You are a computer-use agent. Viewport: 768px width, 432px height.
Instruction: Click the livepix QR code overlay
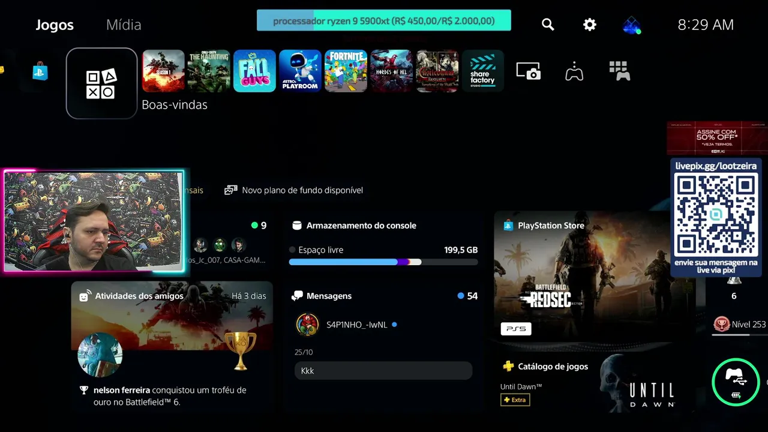point(716,214)
